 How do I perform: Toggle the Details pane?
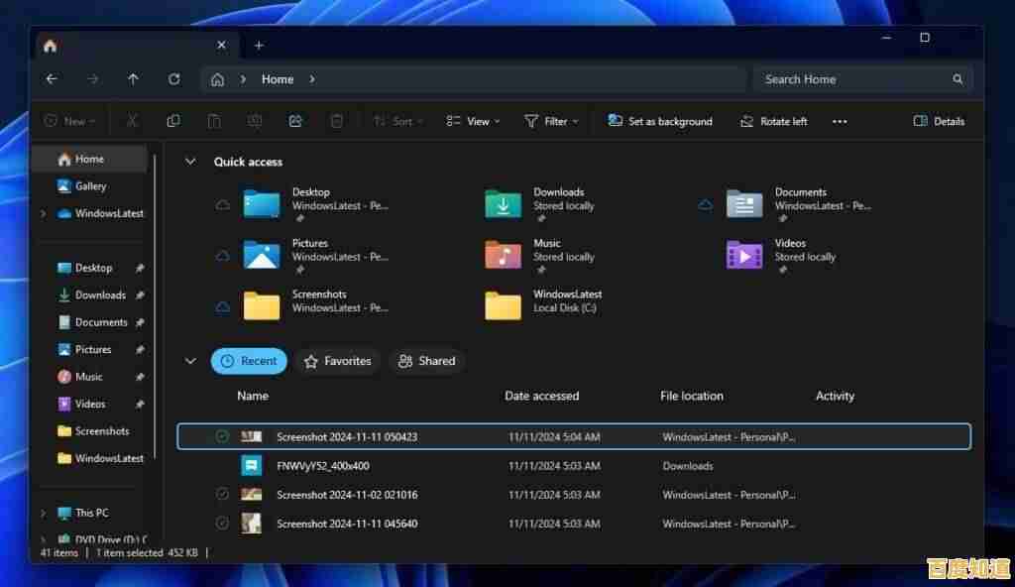(938, 120)
